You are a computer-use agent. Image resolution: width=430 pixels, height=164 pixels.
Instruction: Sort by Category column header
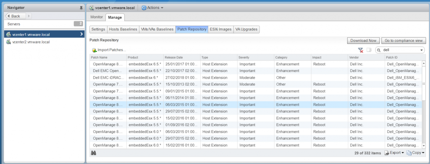292,57
